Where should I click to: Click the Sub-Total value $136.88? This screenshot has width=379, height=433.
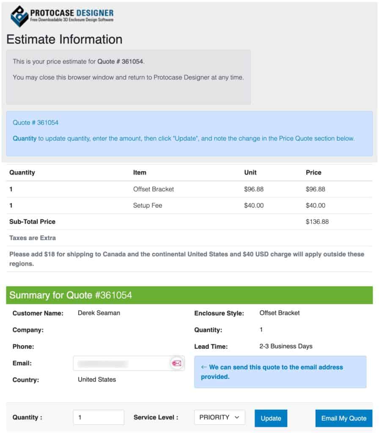[x=317, y=222]
